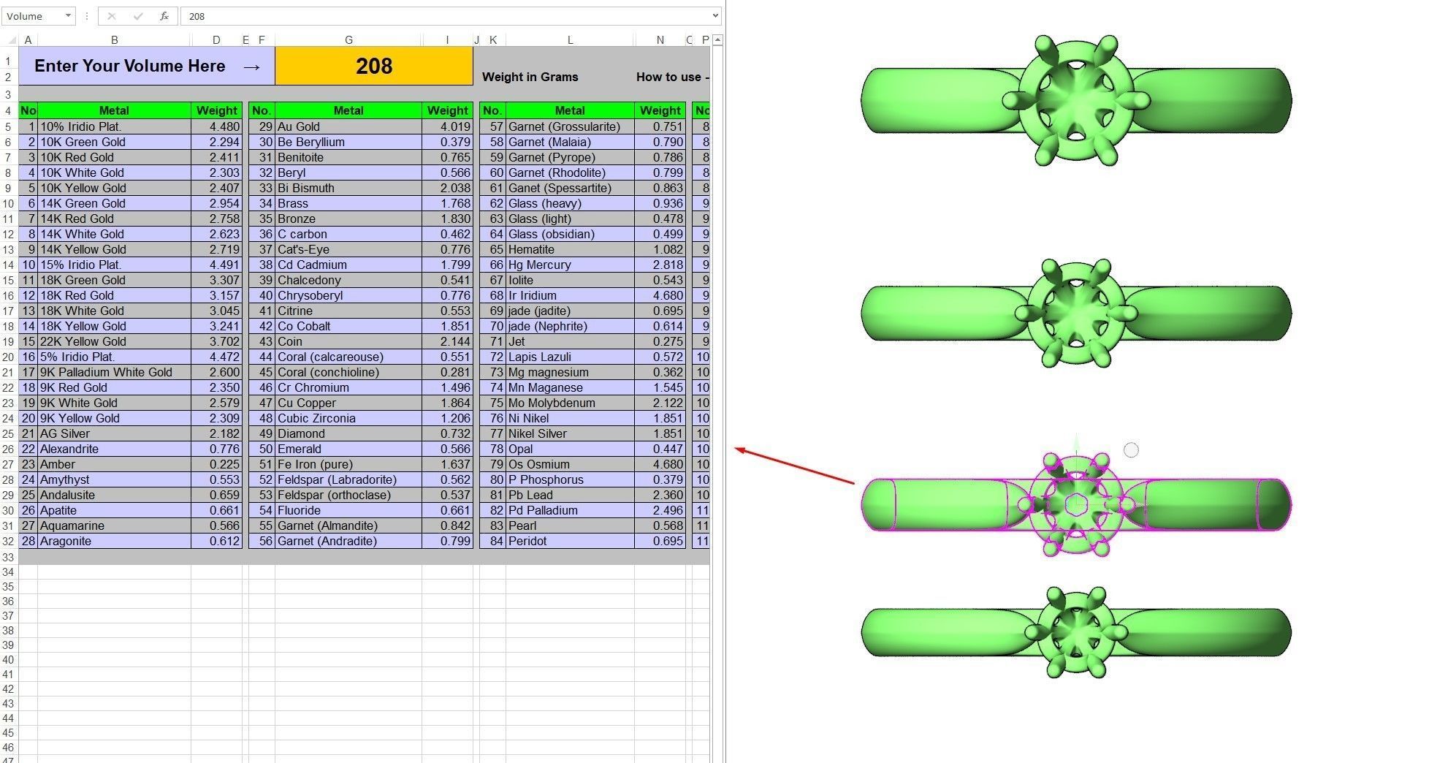Image resolution: width=1429 pixels, height=763 pixels.
Task: Select the 'AG Silver' cell
Action: pyautogui.click(x=114, y=433)
